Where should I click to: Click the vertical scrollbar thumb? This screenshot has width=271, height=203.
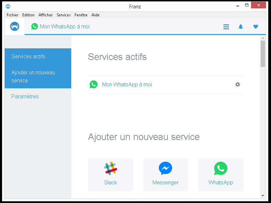coord(263,54)
